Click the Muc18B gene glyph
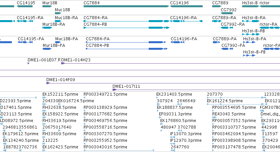 58,13
